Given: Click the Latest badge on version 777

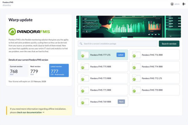Looking at the screenshot, I should 121,55.
